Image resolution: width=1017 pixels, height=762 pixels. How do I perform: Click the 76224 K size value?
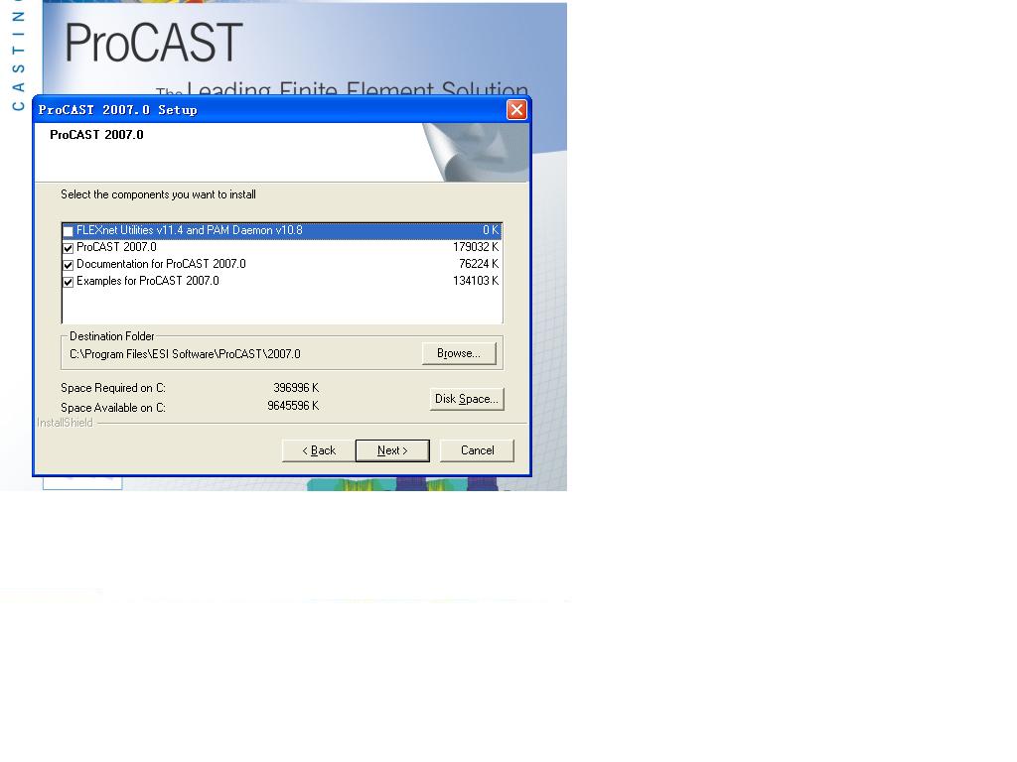click(479, 264)
